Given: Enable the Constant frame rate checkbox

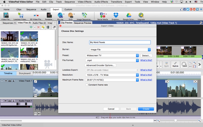Looking at the screenshot, I should click(87, 85).
